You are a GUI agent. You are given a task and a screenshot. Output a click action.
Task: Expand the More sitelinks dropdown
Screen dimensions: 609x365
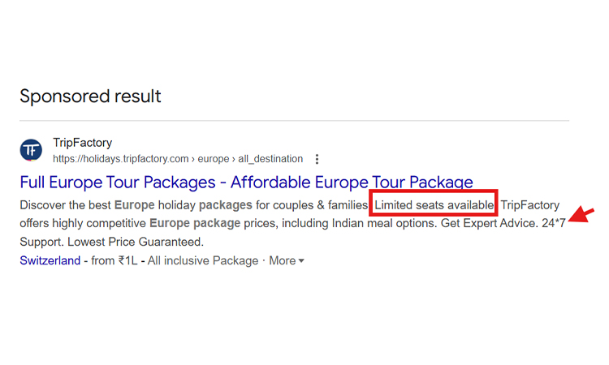point(287,261)
